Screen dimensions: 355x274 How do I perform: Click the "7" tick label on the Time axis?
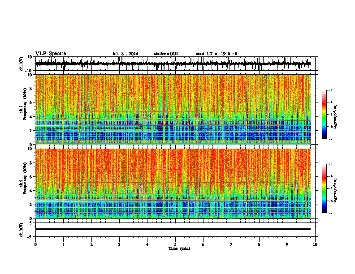231,244
